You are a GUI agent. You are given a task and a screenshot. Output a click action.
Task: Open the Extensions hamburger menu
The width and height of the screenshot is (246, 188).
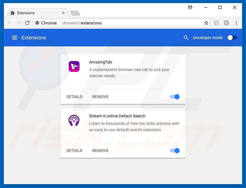[x=15, y=38]
